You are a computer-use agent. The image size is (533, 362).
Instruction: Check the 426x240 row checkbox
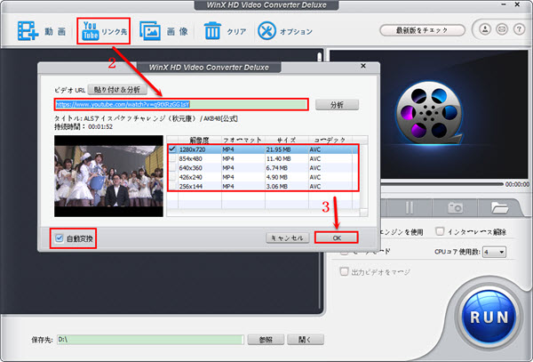pos(172,177)
